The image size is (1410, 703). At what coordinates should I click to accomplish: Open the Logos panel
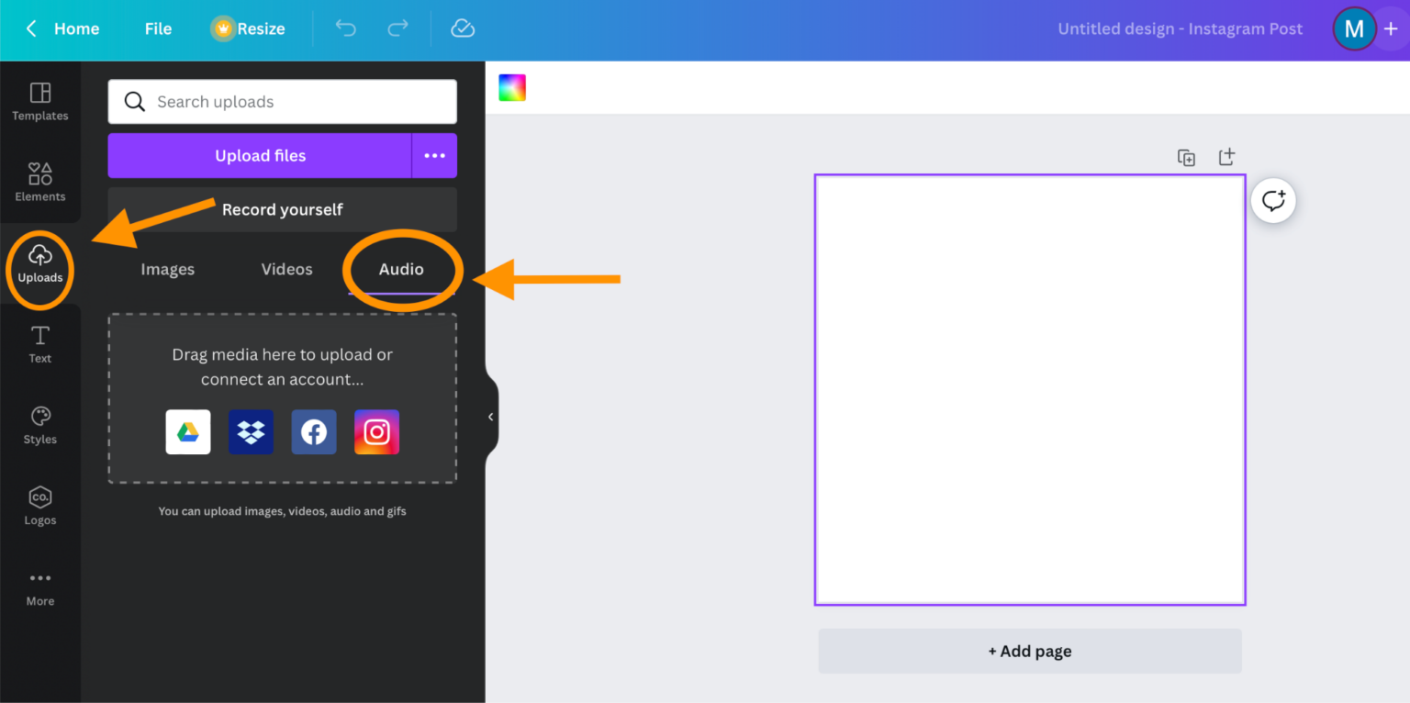tap(39, 505)
